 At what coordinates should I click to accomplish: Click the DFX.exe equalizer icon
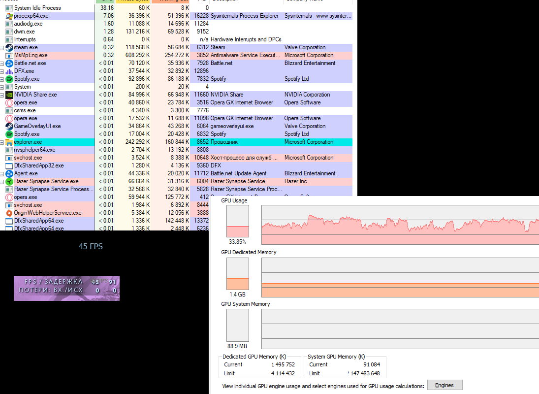click(9, 71)
